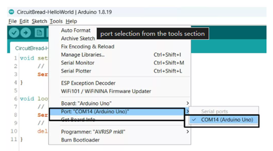
Task: Click line number 1 in editor gutter
Action: pos(16,58)
